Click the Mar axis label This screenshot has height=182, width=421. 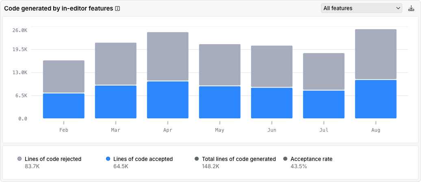point(116,130)
